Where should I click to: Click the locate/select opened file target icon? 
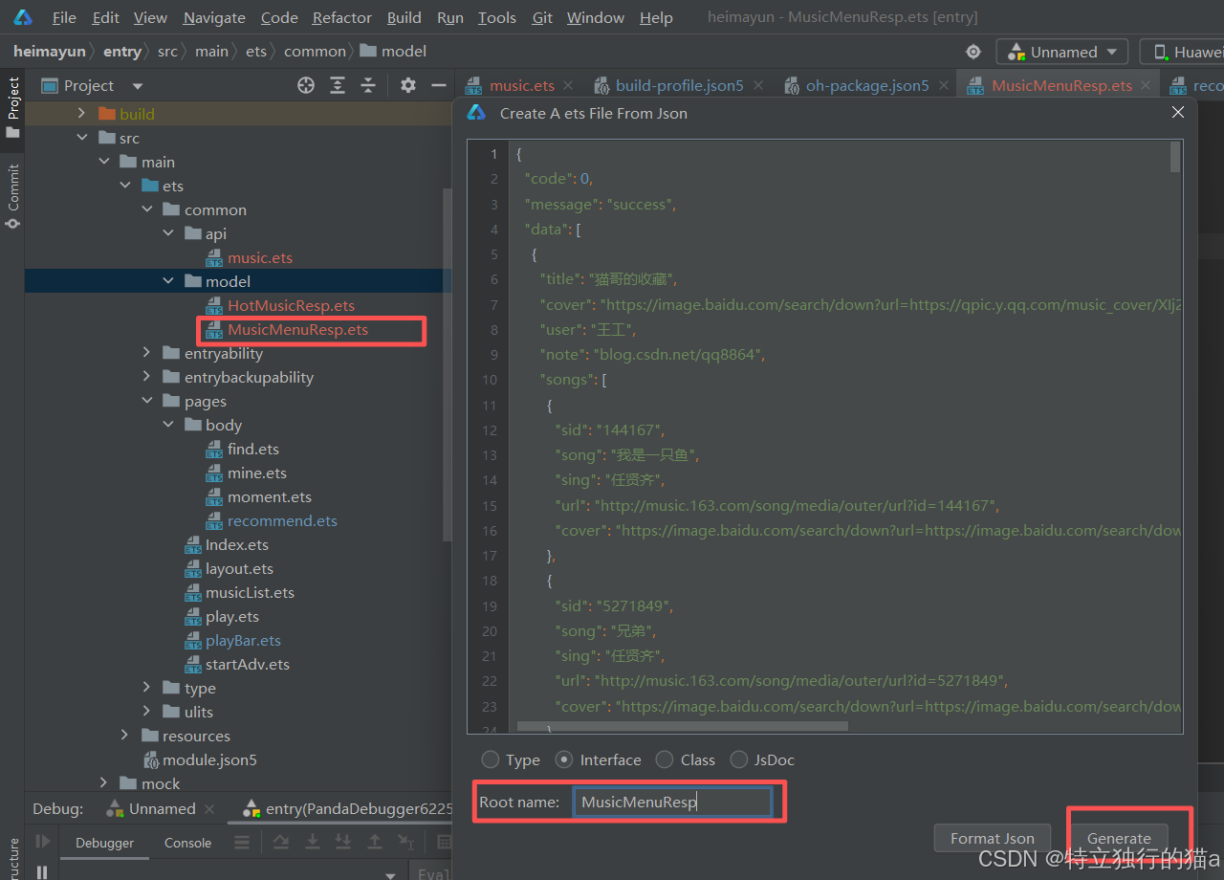coord(306,85)
